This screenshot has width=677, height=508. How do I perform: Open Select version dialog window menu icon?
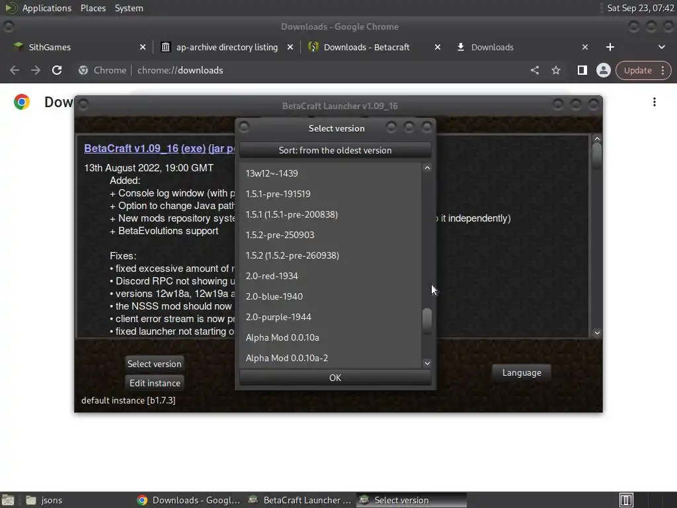tap(244, 127)
